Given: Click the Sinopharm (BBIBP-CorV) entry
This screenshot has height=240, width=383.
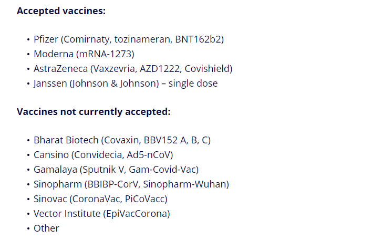Looking at the screenshot, I should pyautogui.click(x=131, y=184).
